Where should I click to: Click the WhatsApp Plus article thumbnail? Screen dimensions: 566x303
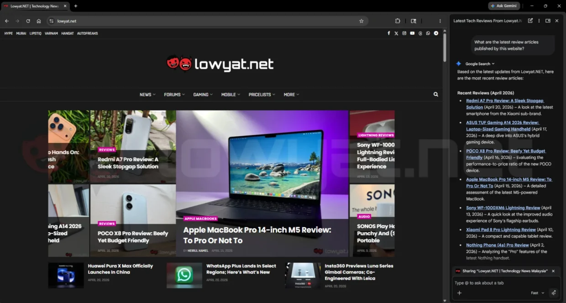[184, 275]
